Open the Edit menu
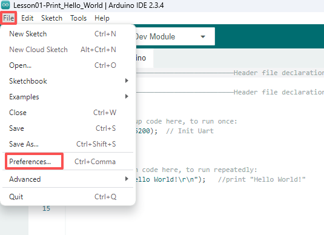The width and height of the screenshot is (324, 235). [x=27, y=18]
